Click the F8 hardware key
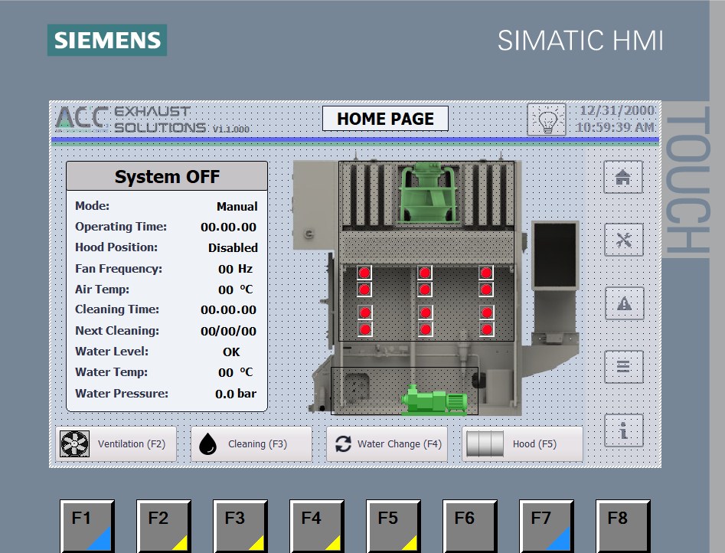Screen dimensions: 725x553 point(623,526)
